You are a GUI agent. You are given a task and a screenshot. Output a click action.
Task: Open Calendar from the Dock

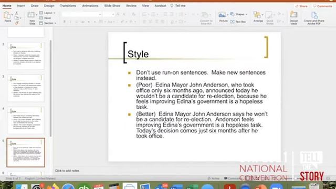[99, 187]
